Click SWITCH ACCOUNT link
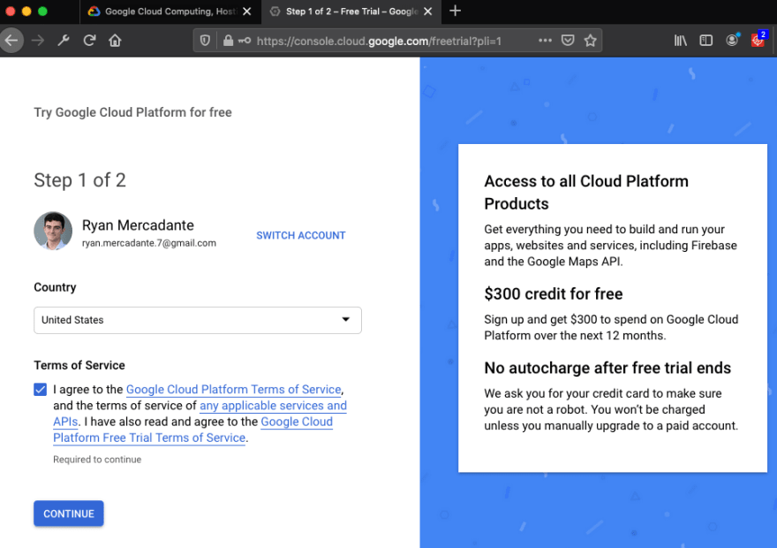Viewport: 777px width, 548px height. pyautogui.click(x=301, y=236)
